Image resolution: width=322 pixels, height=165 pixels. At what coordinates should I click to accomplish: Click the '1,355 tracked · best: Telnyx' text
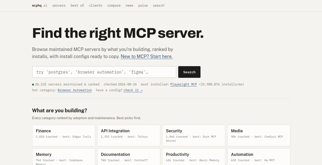124,137
